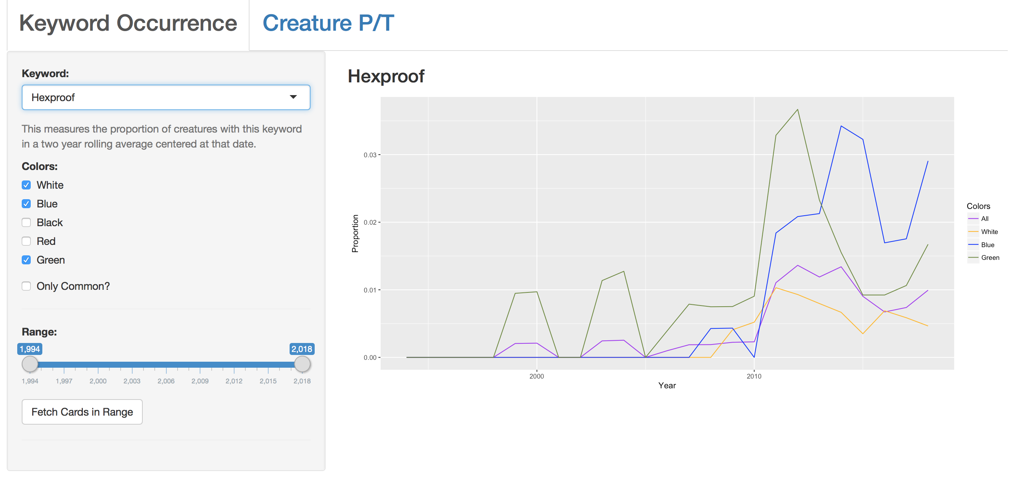This screenshot has width=1019, height=495.
Task: Click the 2,000 slider tick label
Action: 98,381
